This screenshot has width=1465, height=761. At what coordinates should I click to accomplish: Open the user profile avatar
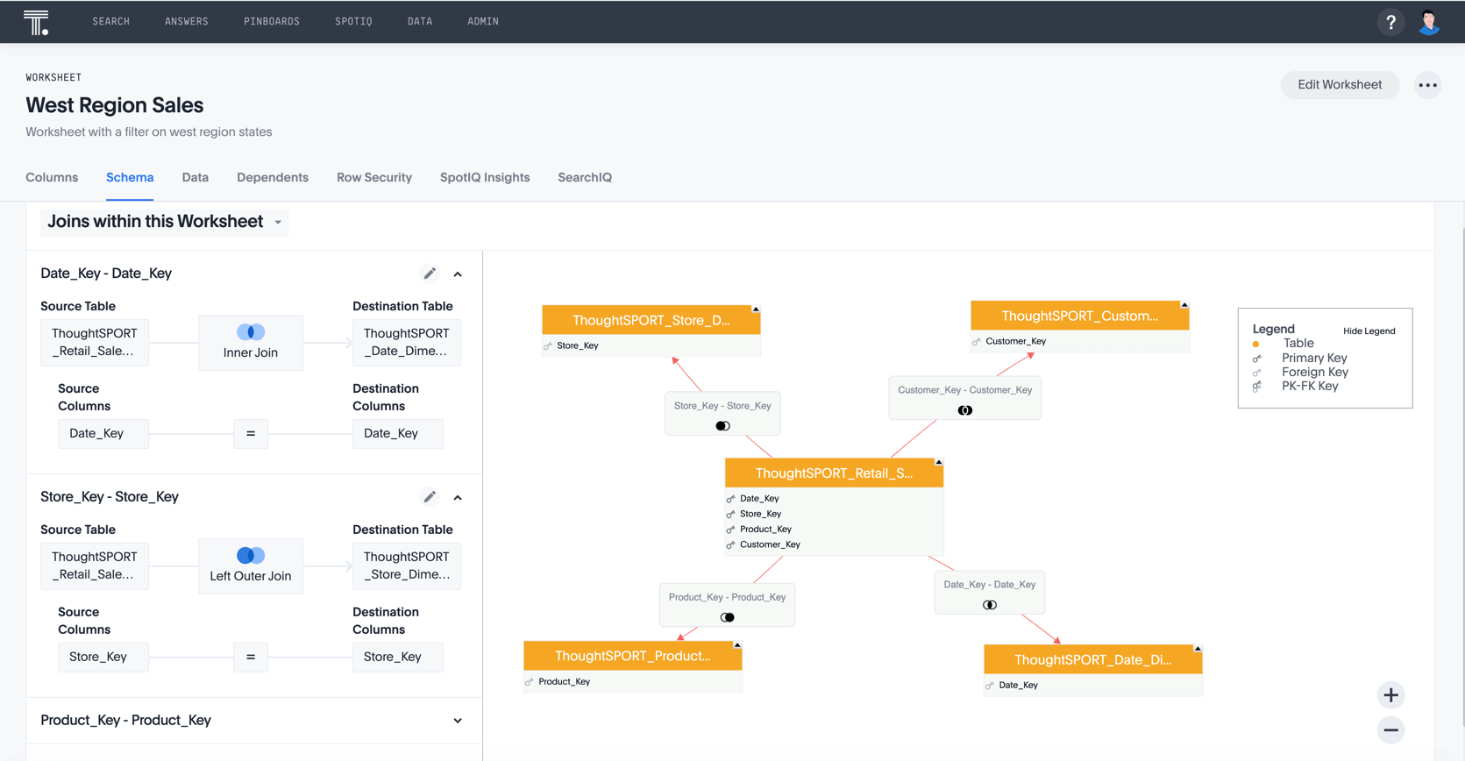[1429, 22]
